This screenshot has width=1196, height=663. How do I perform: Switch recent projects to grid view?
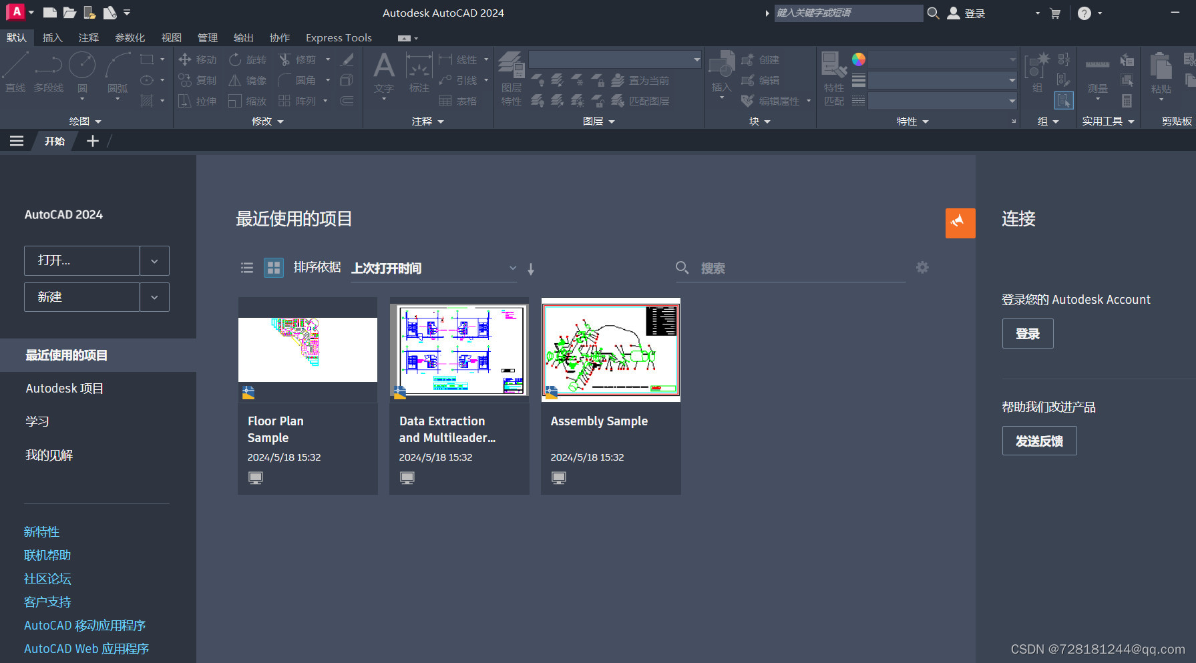pos(274,268)
